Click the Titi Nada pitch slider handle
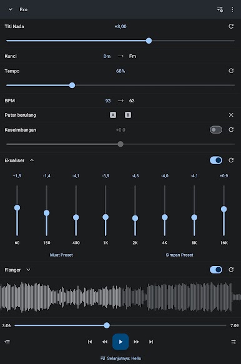 point(149,41)
